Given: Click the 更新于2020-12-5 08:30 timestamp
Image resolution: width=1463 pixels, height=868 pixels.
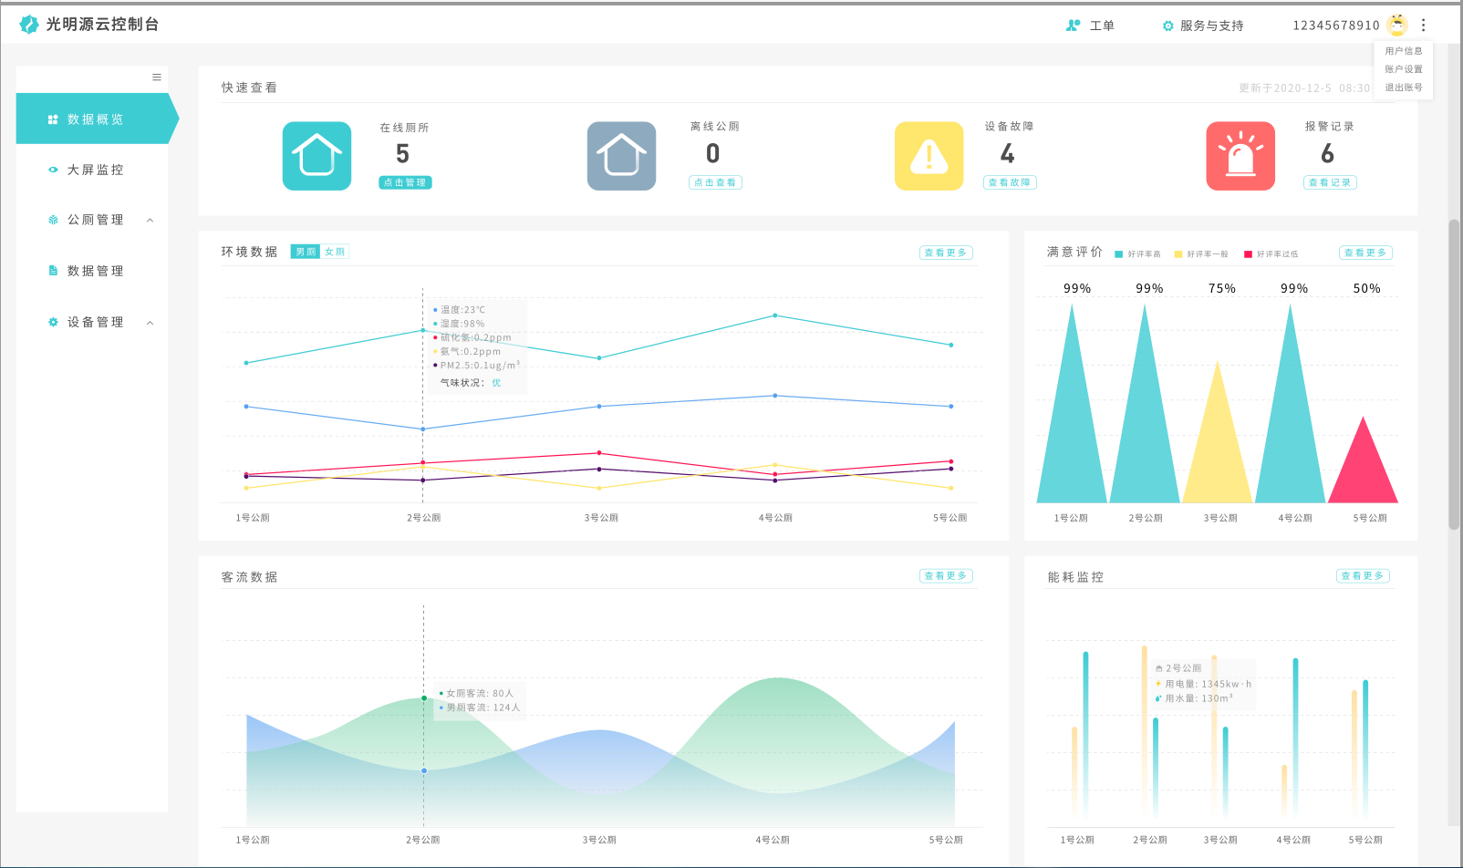Looking at the screenshot, I should coord(1304,88).
